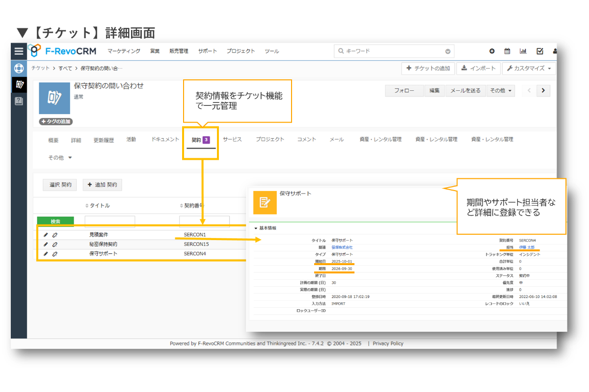Click the タイトル filter input field
The height and width of the screenshot is (392, 589).
(x=110, y=221)
